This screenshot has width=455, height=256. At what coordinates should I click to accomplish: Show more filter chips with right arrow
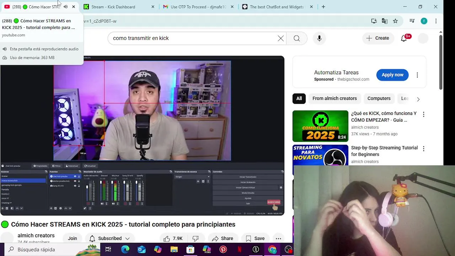(418, 99)
